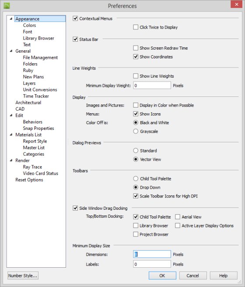Screen dimensions: 245x287
Task: Click the green app icon in title bar
Action: tap(7, 6)
